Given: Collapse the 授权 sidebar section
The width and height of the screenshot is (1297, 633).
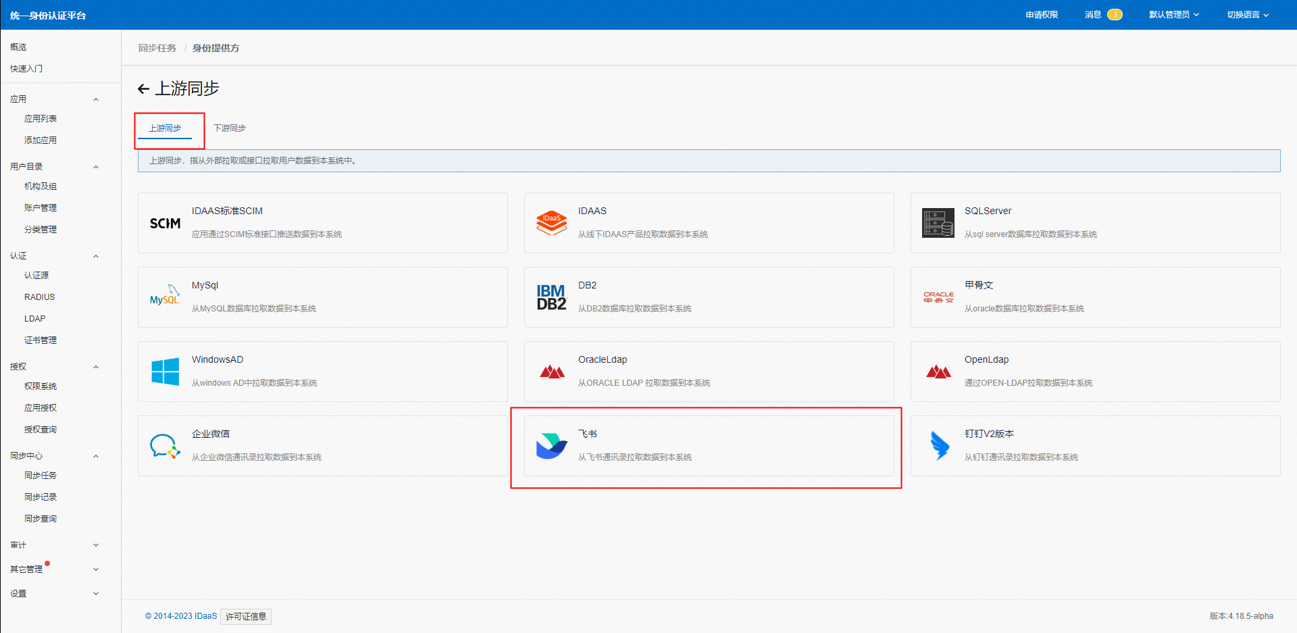Looking at the screenshot, I should click(x=96, y=367).
